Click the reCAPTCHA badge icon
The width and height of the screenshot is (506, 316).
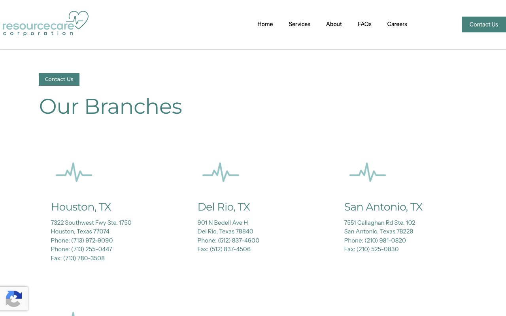point(14,299)
